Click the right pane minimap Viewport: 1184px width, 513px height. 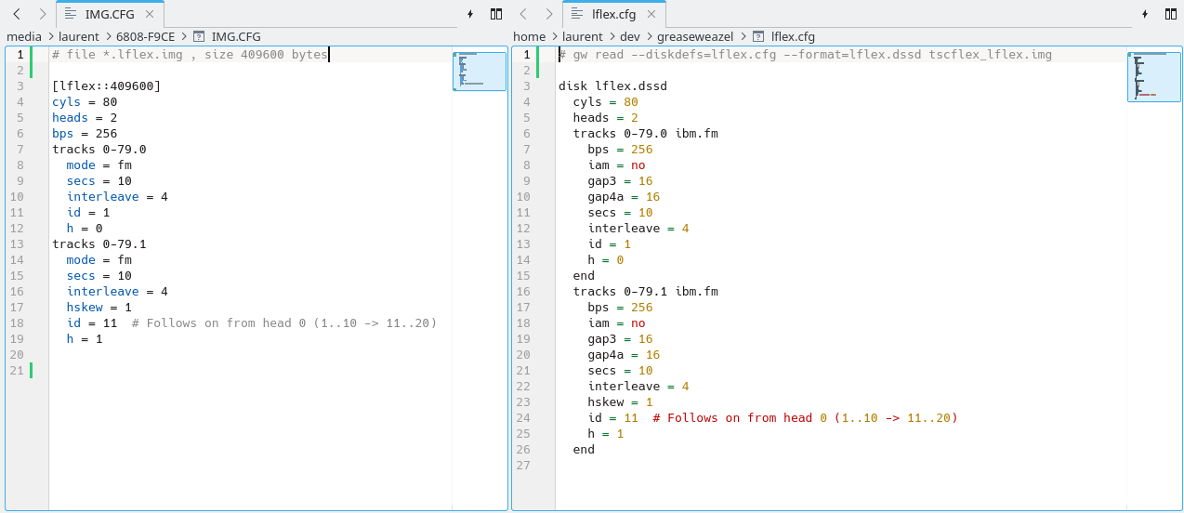coord(1153,76)
